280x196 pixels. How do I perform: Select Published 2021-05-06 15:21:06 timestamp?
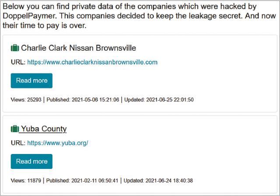(x=83, y=100)
